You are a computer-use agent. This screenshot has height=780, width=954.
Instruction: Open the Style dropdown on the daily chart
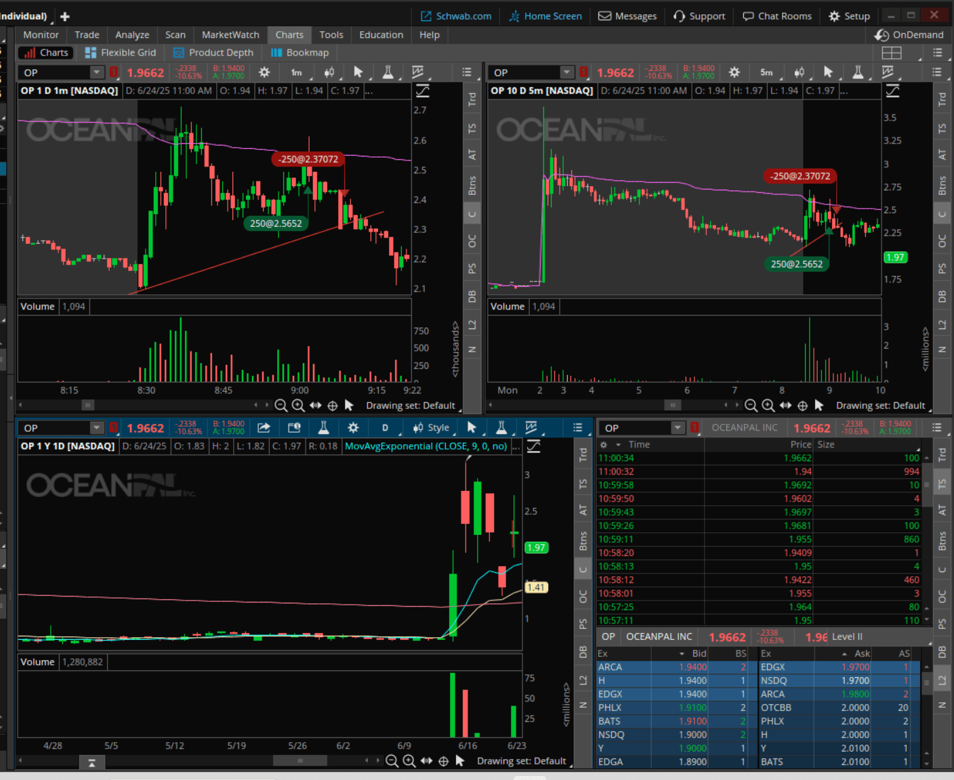[432, 427]
